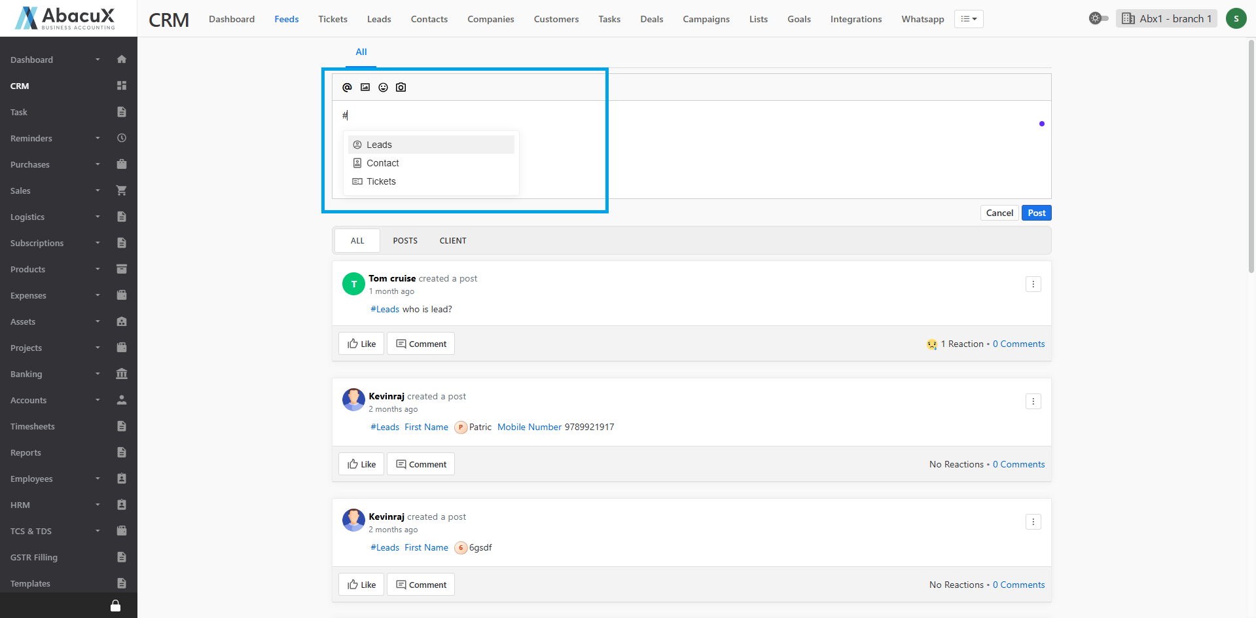Click the camera icon in post toolbar
The width and height of the screenshot is (1256, 618).
tap(401, 87)
